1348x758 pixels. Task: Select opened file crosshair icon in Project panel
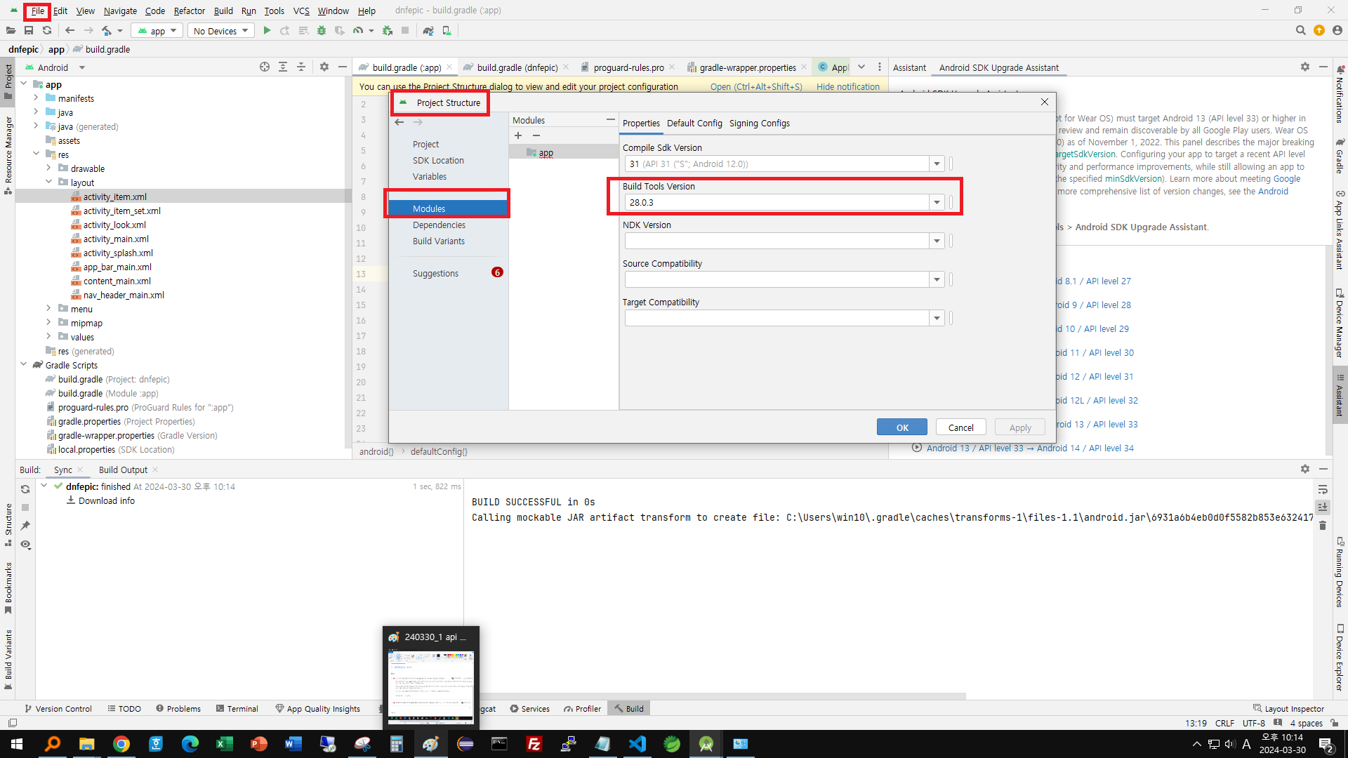pyautogui.click(x=265, y=67)
